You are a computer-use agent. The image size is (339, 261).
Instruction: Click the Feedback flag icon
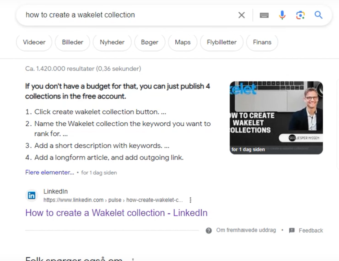[292, 230]
